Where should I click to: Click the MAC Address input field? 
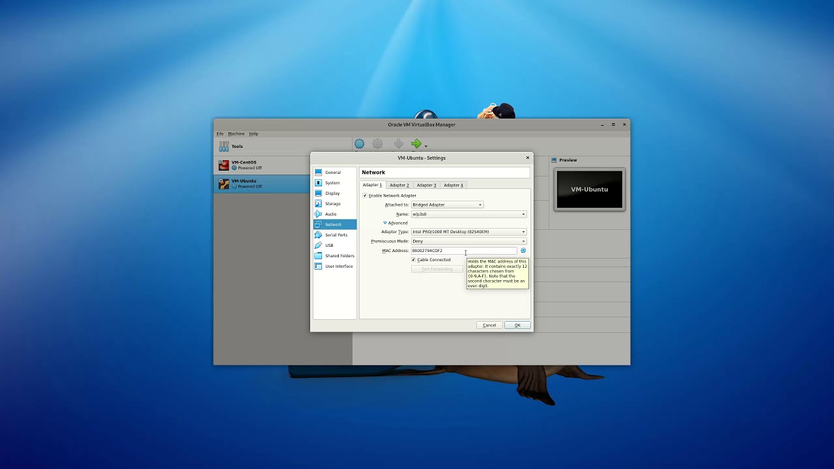[x=463, y=251]
